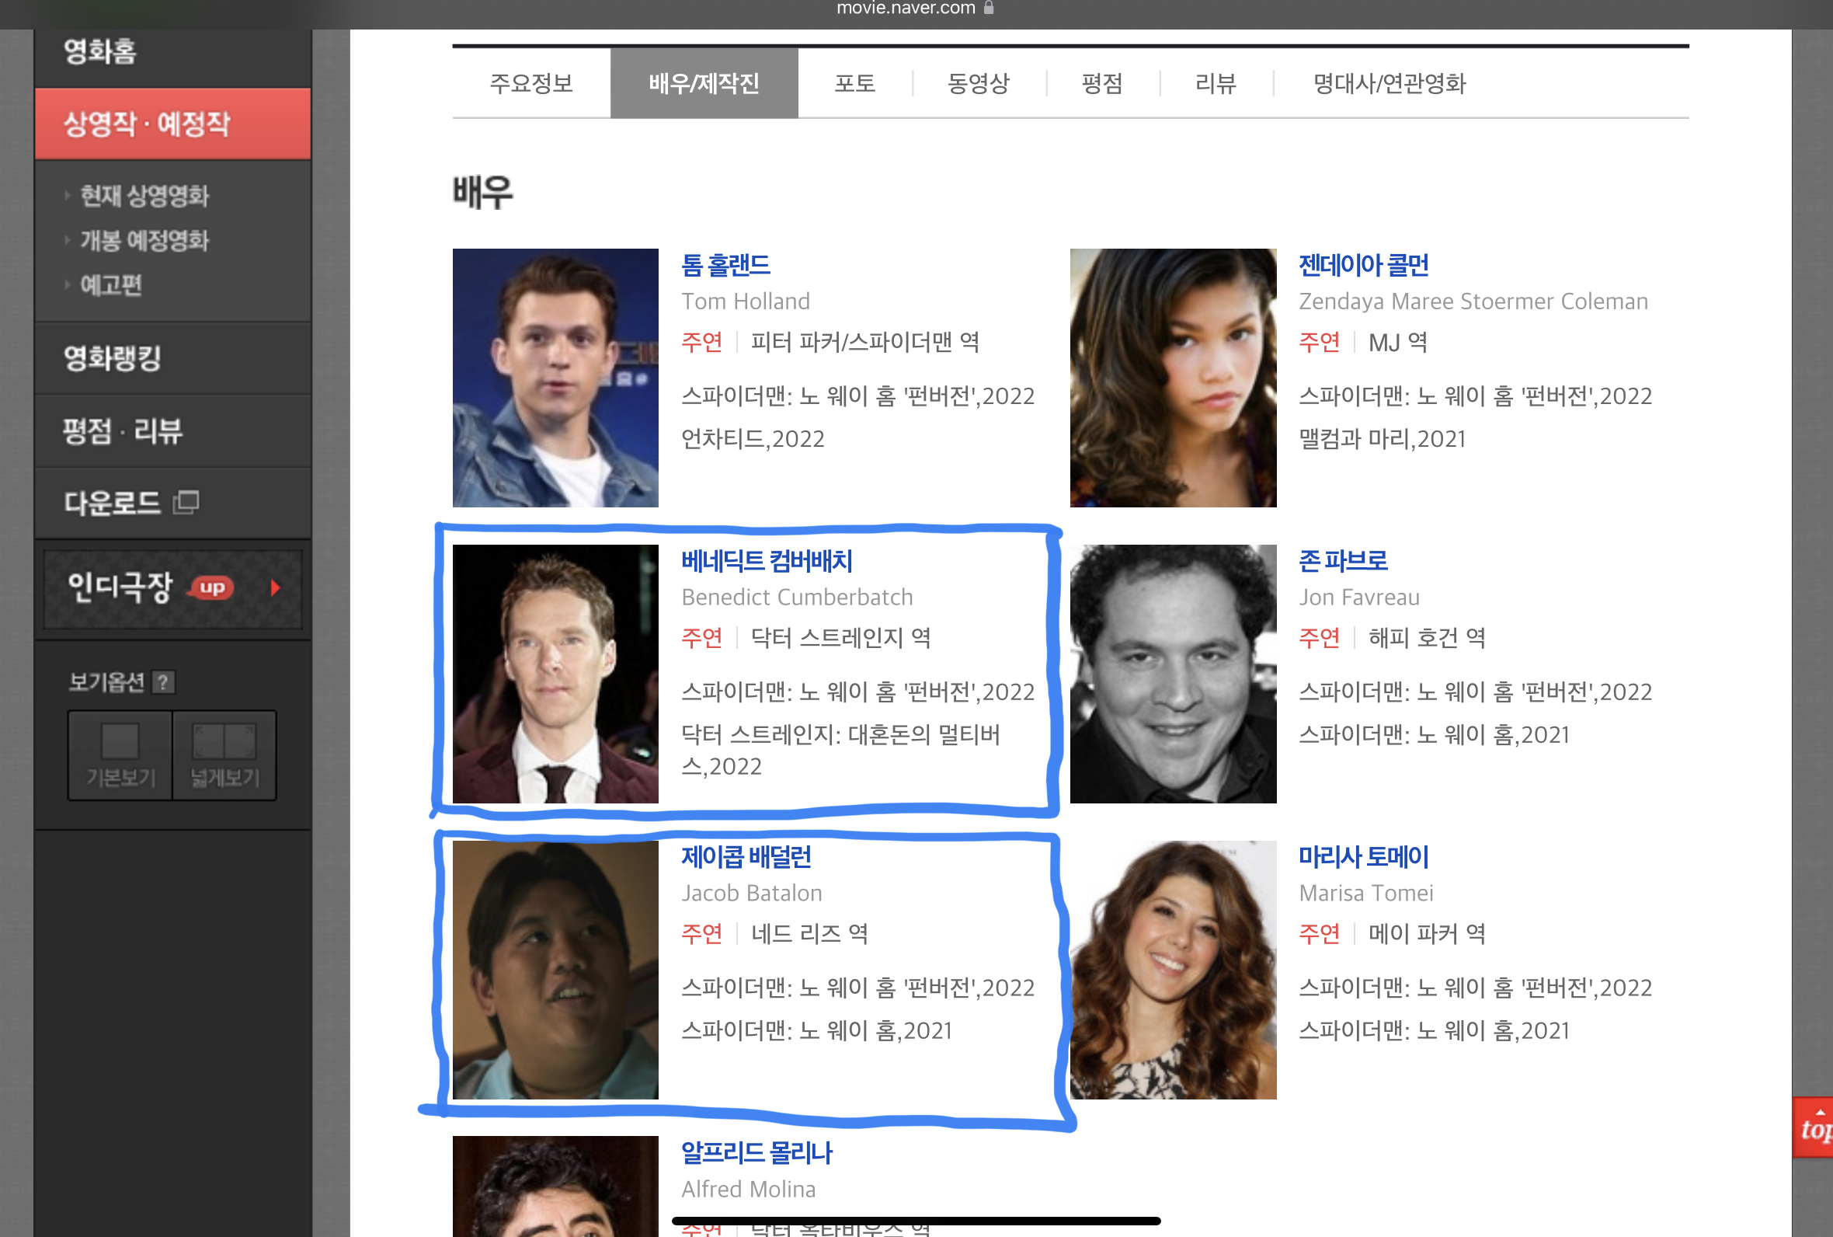Screen dimensions: 1833x1237
Task: Open the 동영상 tab
Action: [979, 84]
